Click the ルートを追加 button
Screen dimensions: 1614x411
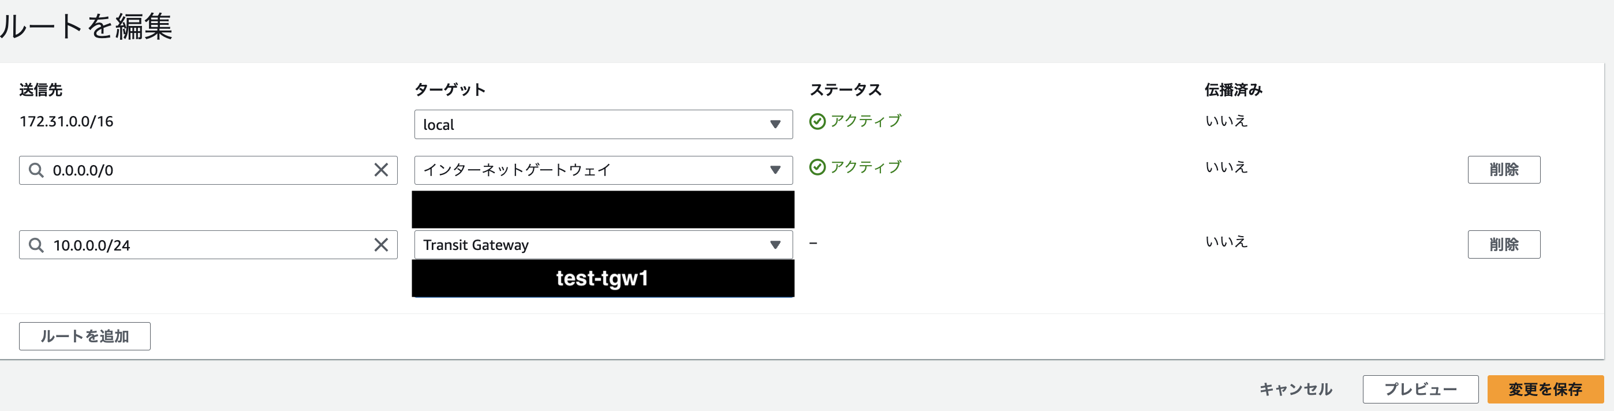point(84,337)
